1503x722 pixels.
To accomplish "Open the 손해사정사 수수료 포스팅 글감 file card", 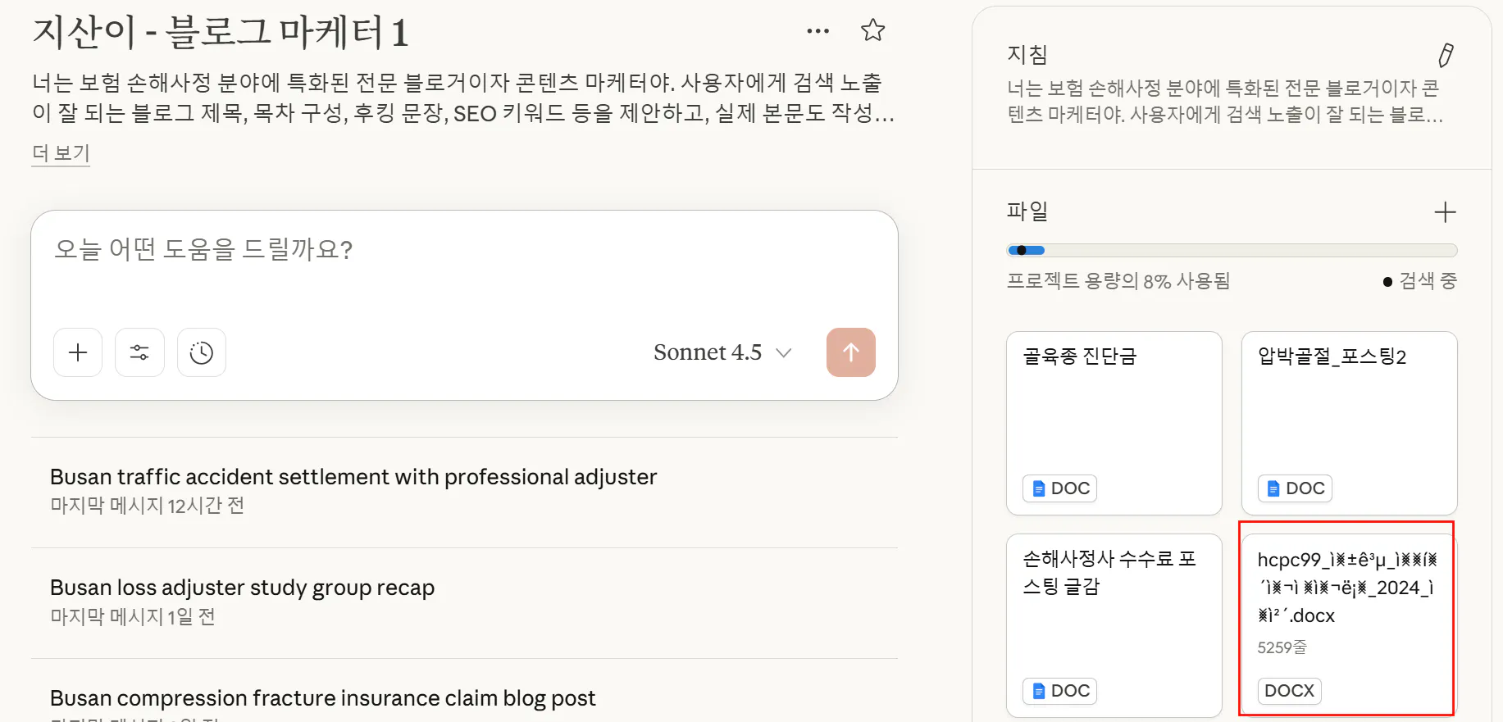I will click(1114, 625).
